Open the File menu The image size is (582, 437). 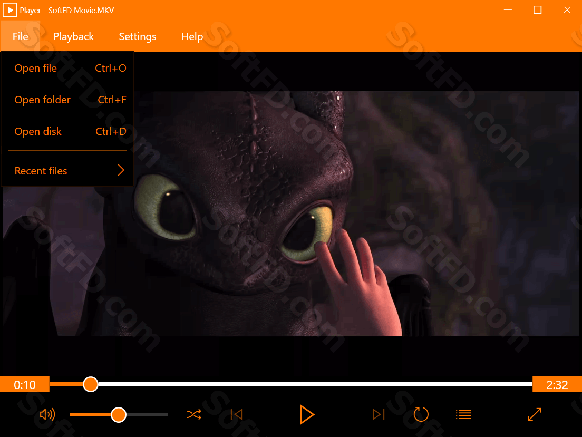tap(21, 36)
